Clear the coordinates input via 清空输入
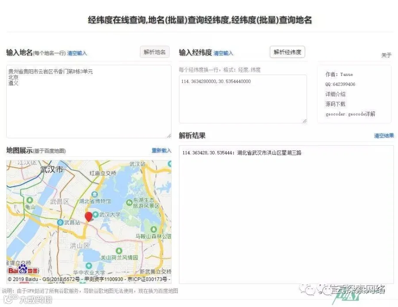398x307 pixels. click(x=223, y=53)
